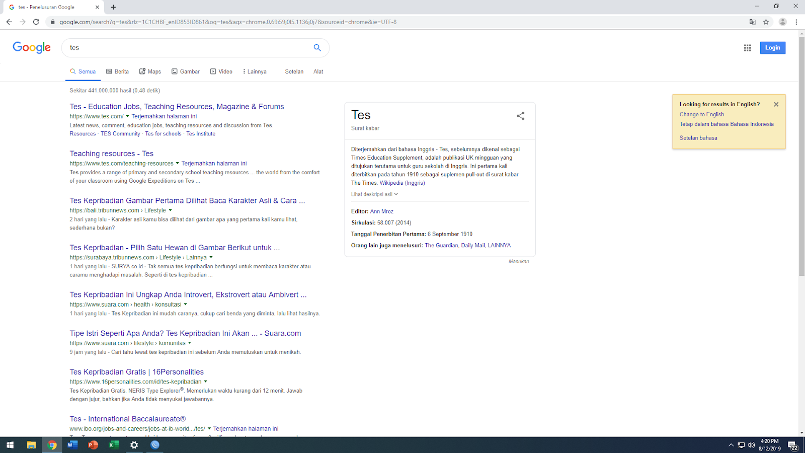Open the Chrome profile avatar
Screen dimensions: 805x453
[782, 22]
